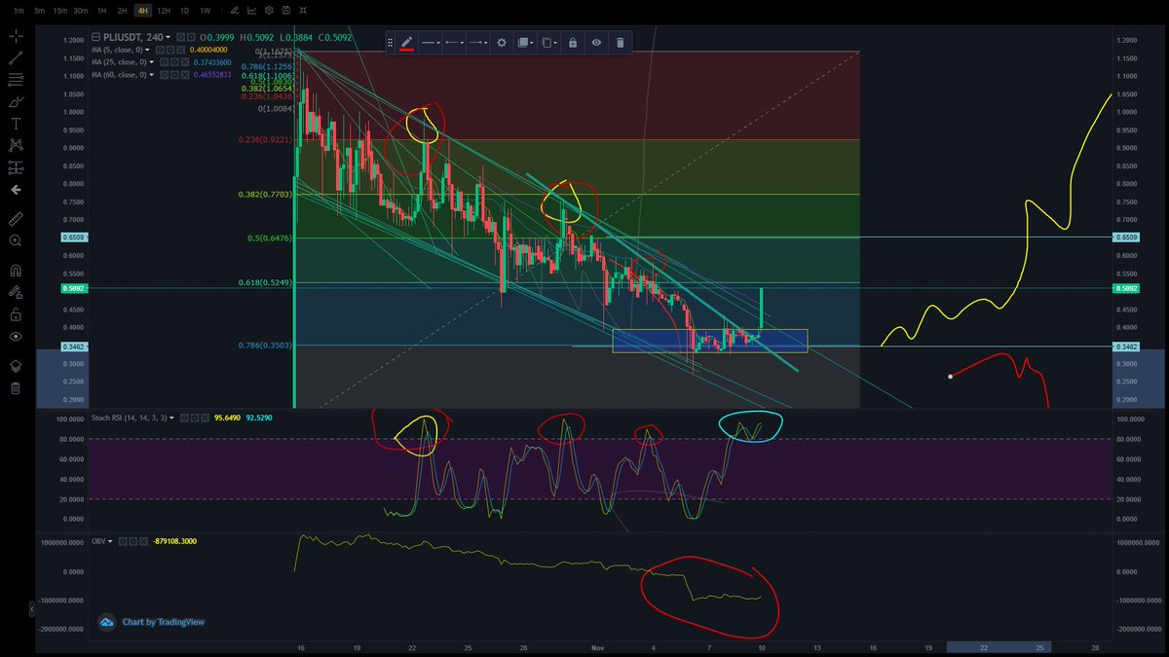
Task: Hide the selected drawing with eye icon
Action: tap(596, 43)
